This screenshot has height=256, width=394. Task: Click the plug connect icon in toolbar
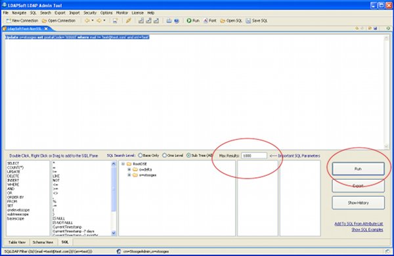129,20
